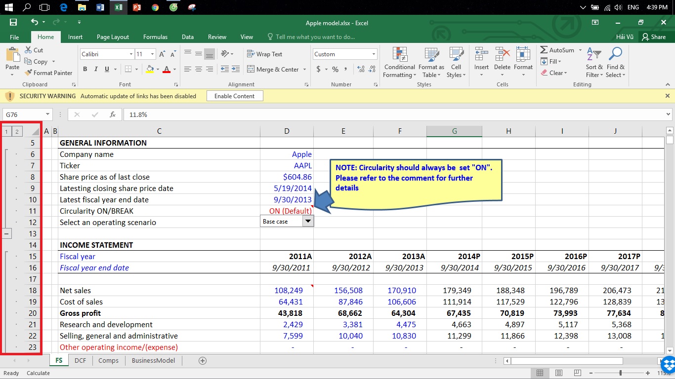Toggle Merge & Center

(273, 69)
